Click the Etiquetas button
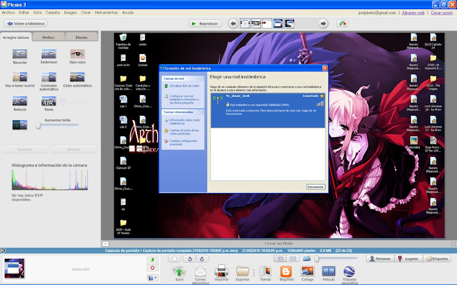This screenshot has height=285, width=457. coord(437,259)
